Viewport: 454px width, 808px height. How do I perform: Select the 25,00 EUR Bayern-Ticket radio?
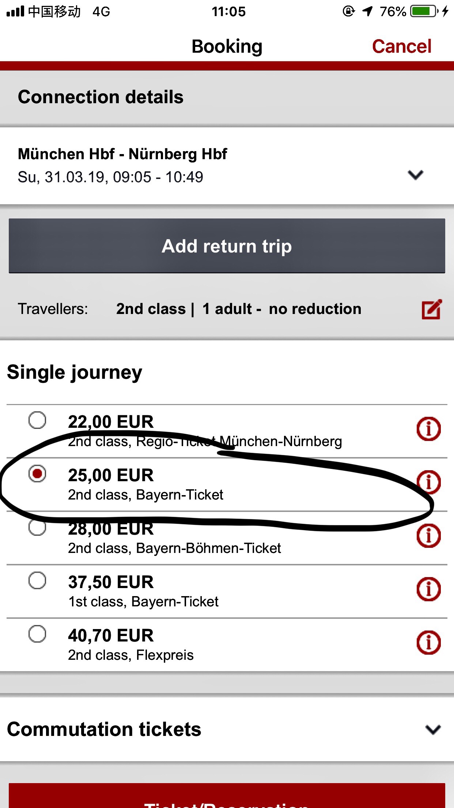click(x=37, y=474)
